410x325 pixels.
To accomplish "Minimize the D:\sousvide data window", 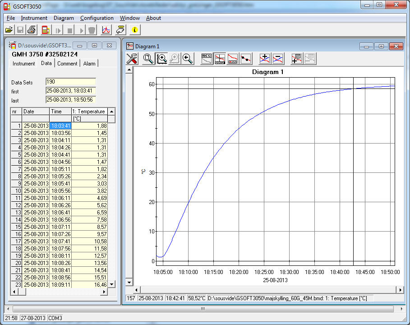I will click(x=80, y=46).
